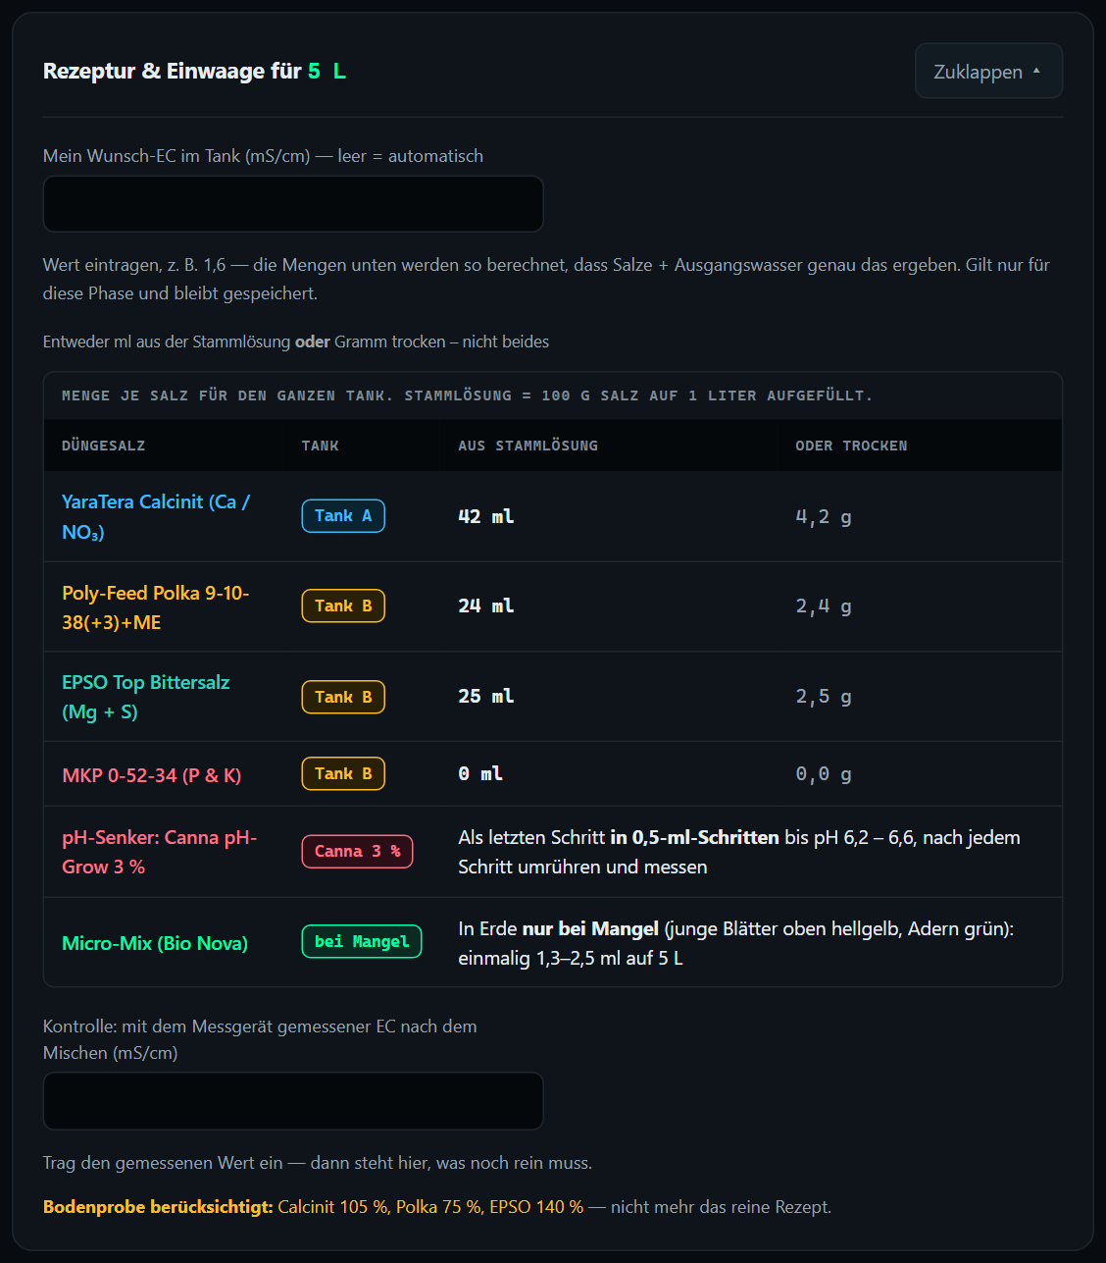This screenshot has width=1106, height=1263.
Task: Select Micro-Mix (Bio Nova) entry
Action: [155, 943]
